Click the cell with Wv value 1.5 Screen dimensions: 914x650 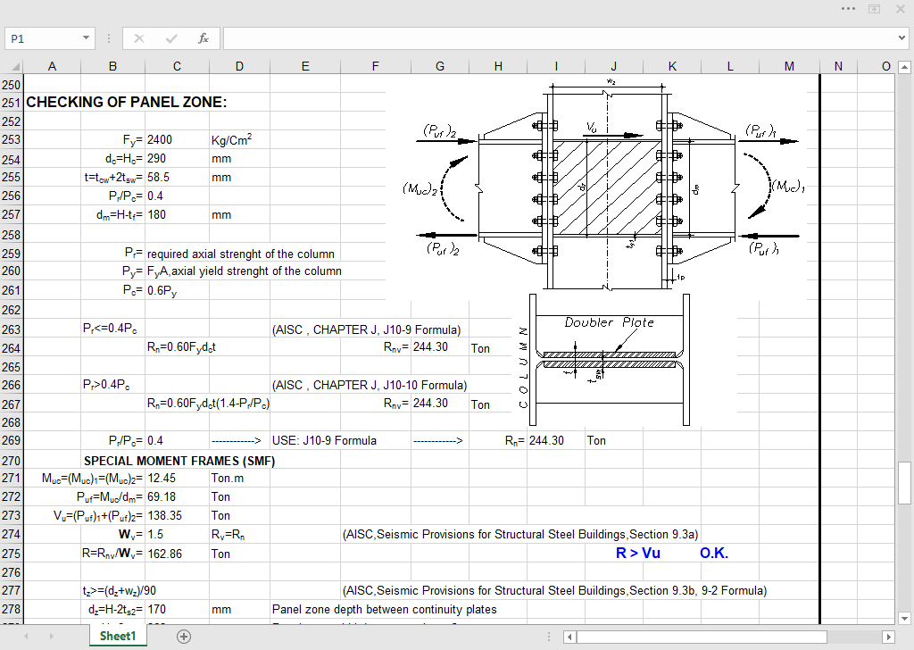pyautogui.click(x=177, y=534)
